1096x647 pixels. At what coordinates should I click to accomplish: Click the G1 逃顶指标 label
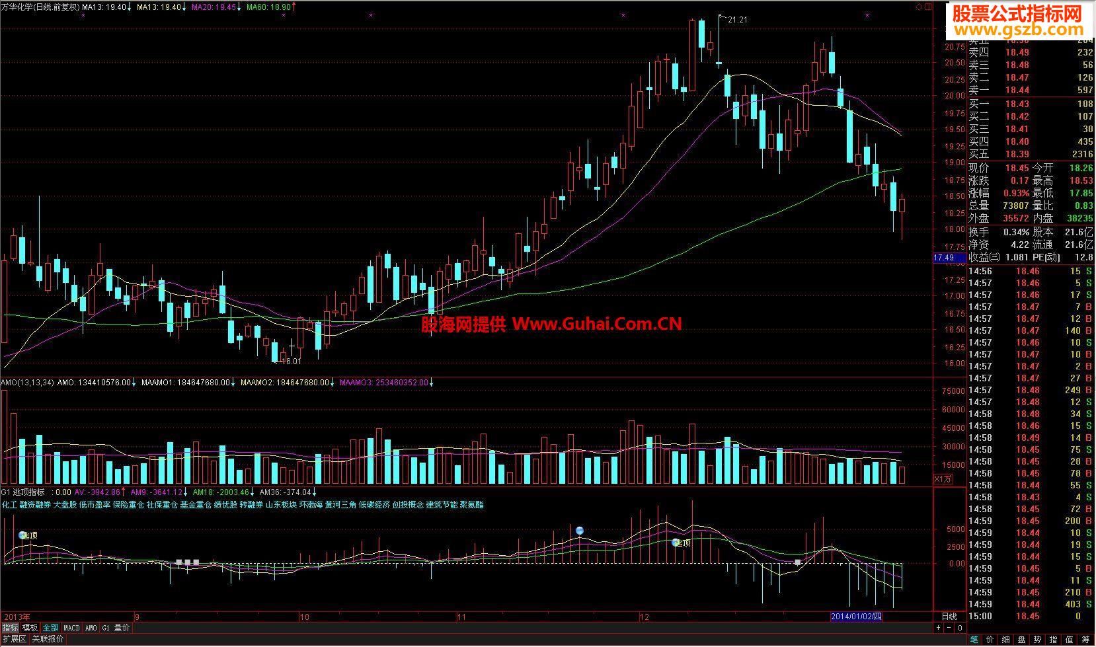coord(23,492)
